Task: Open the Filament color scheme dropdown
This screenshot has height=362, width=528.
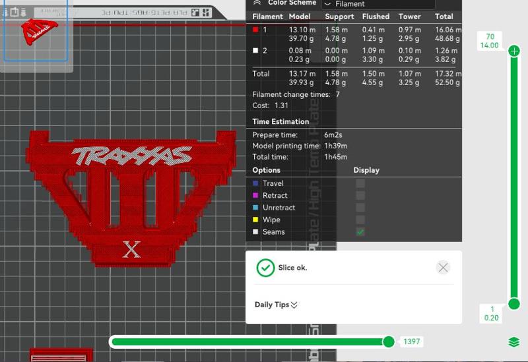Action: click(x=378, y=4)
